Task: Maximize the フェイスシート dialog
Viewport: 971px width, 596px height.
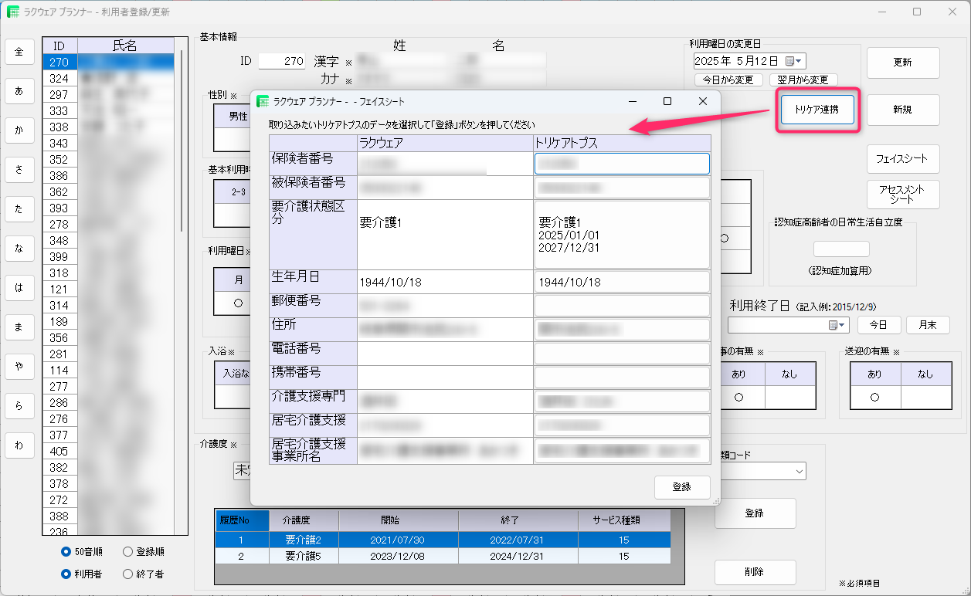Action: [667, 101]
